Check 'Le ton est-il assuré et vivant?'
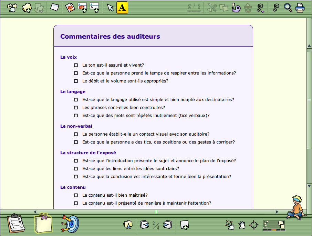Viewport: 312px width, 236px height. [x=76, y=65]
